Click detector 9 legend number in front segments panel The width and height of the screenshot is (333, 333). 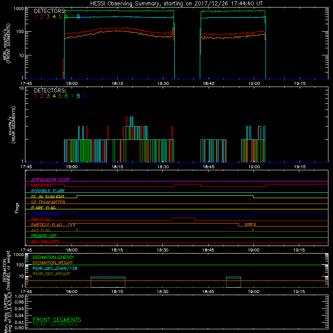click(x=84, y=17)
